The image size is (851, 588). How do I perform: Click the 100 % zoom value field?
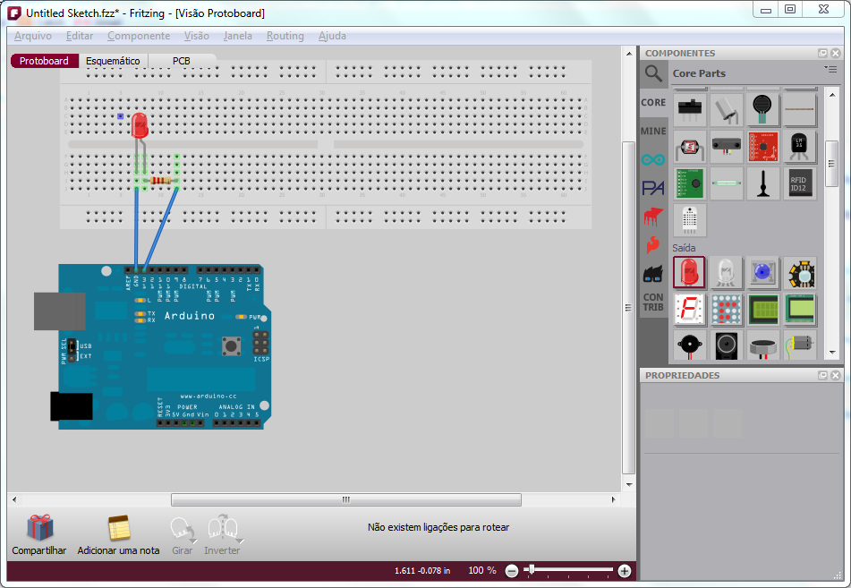click(x=482, y=571)
